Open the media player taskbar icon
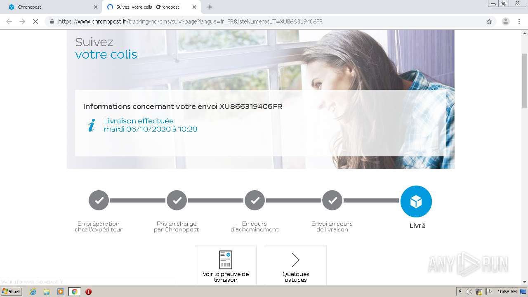The image size is (528, 297). pyautogui.click(x=61, y=292)
